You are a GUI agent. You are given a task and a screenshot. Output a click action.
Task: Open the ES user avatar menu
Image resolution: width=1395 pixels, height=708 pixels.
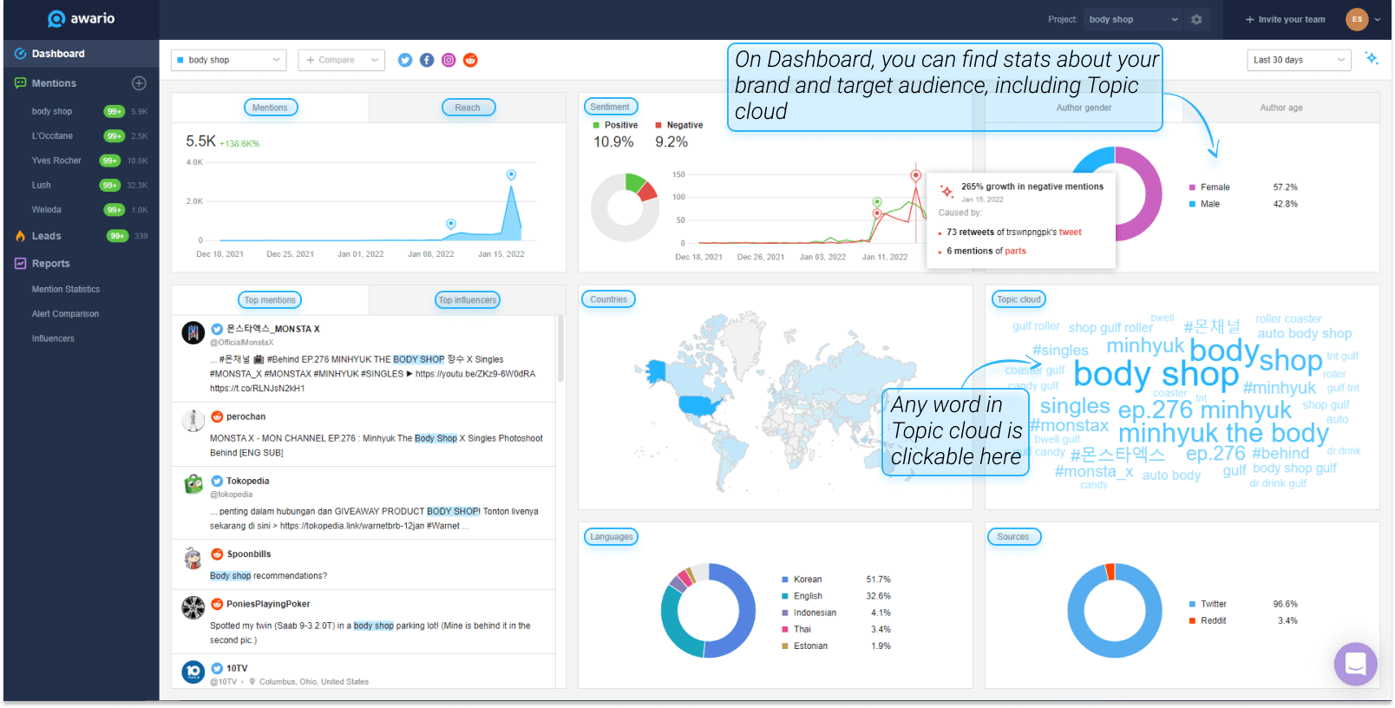click(1357, 19)
